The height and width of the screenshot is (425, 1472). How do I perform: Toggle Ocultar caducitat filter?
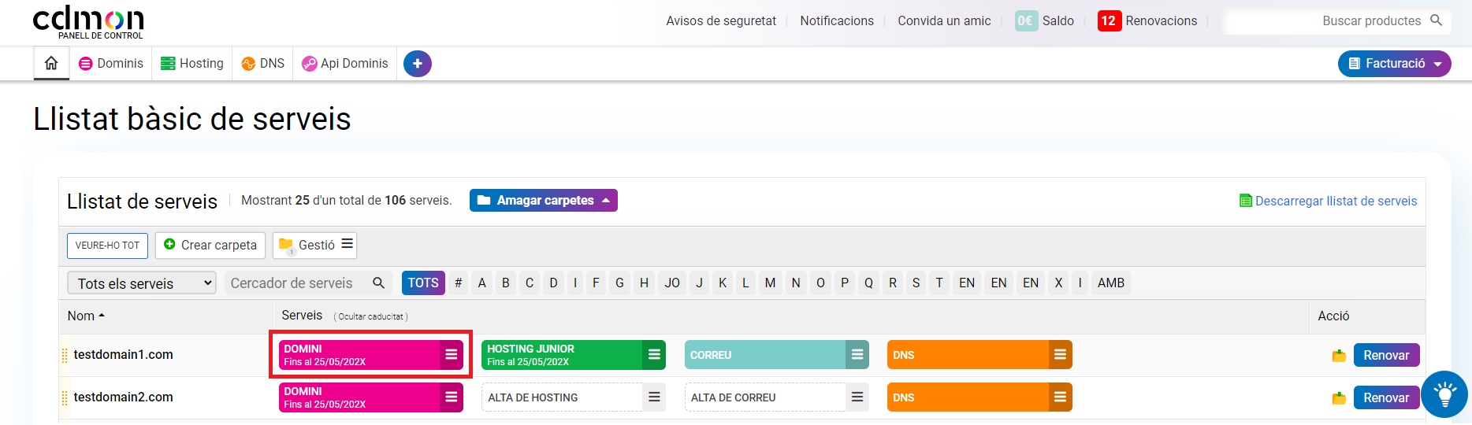[370, 316]
